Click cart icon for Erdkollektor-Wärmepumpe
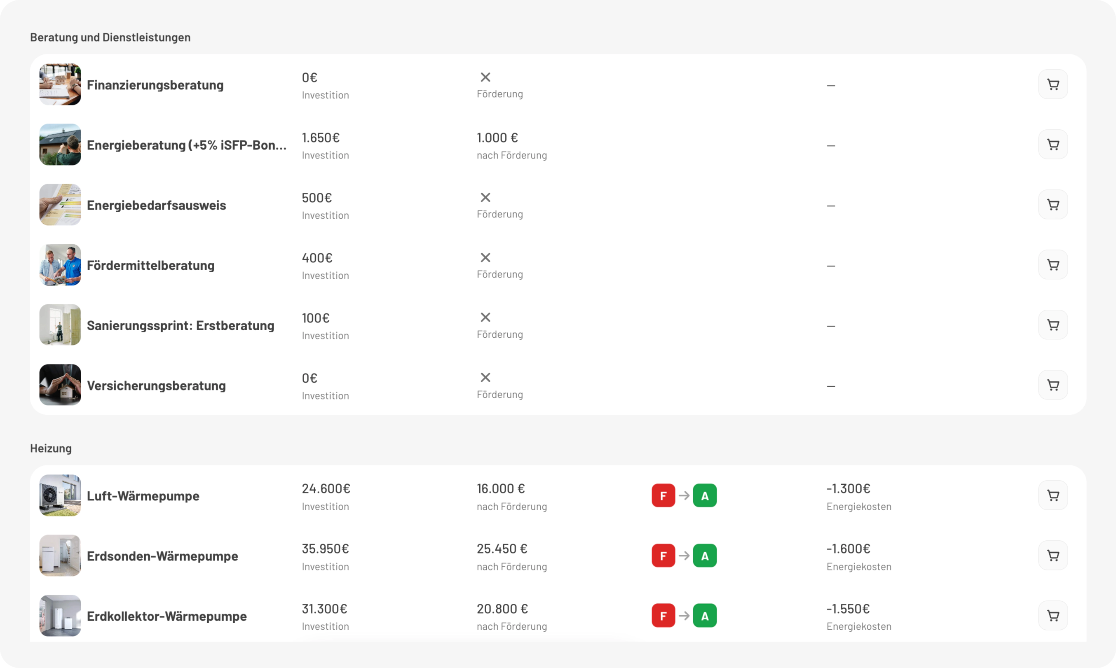 point(1053,615)
